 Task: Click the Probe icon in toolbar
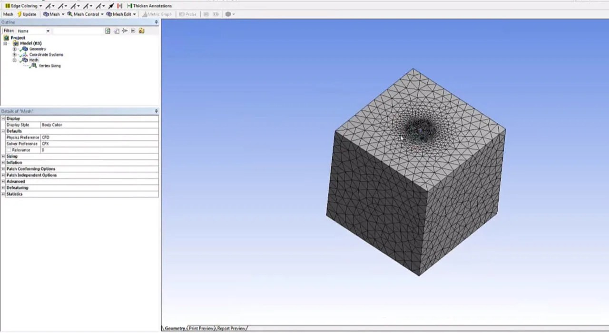[187, 14]
